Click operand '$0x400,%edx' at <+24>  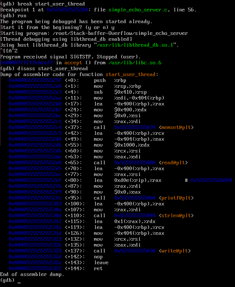click(130, 110)
